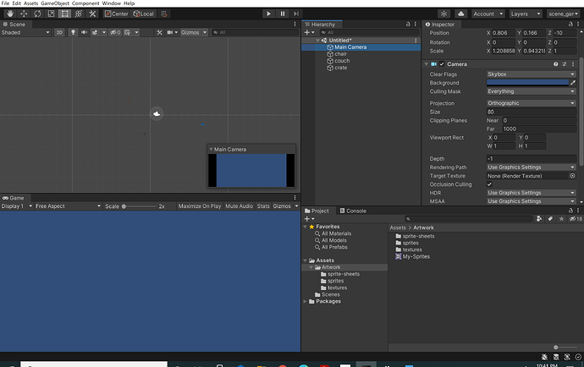
Task: Select the Transform tool
Action: pos(79,14)
